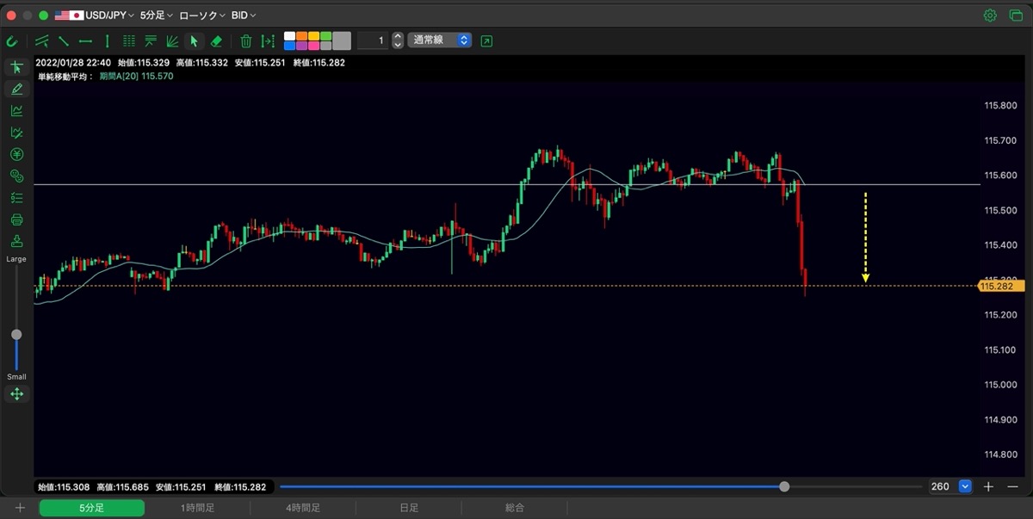
Task: Choose the horizontal line drawing tool
Action: click(x=85, y=40)
